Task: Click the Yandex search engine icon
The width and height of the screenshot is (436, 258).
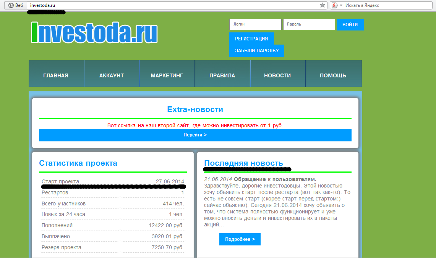Action: click(334, 5)
